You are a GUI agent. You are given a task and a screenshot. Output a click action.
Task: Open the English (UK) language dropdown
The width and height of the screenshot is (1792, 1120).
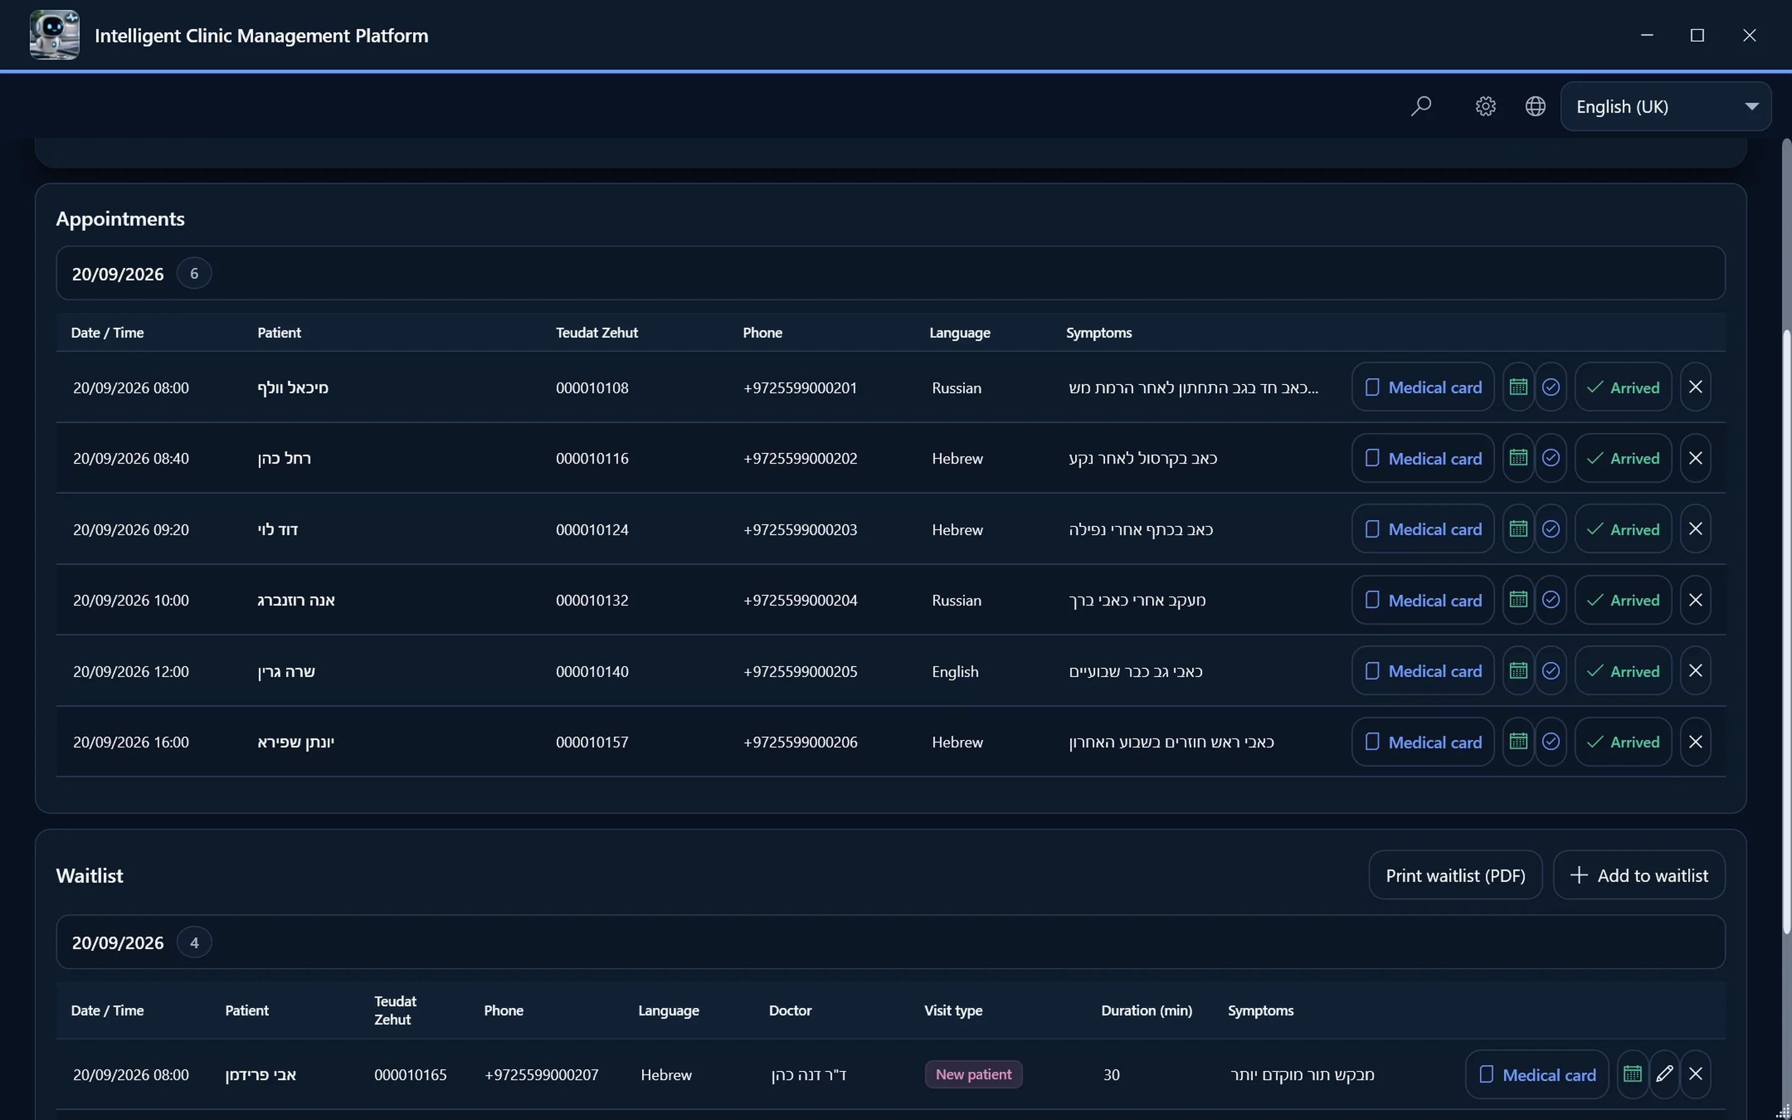pyautogui.click(x=1665, y=106)
